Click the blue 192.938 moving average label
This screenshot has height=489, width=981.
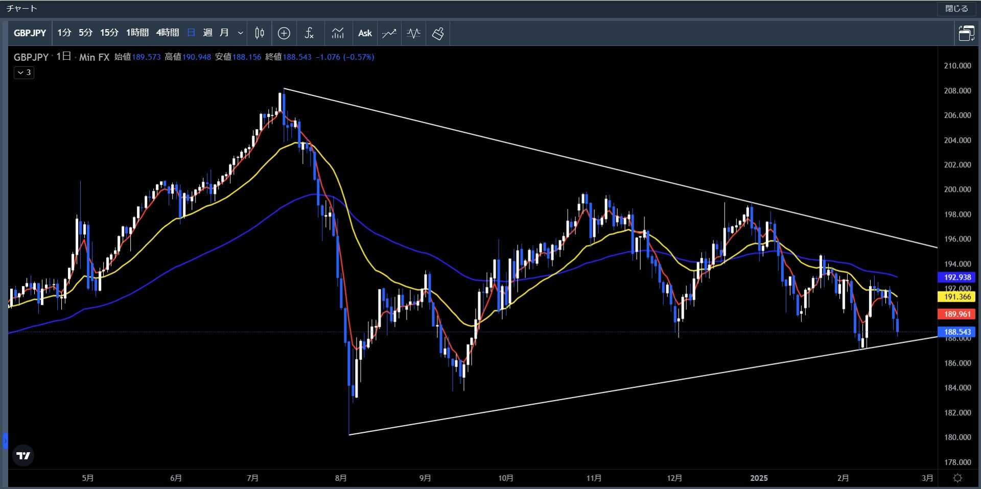(x=957, y=277)
